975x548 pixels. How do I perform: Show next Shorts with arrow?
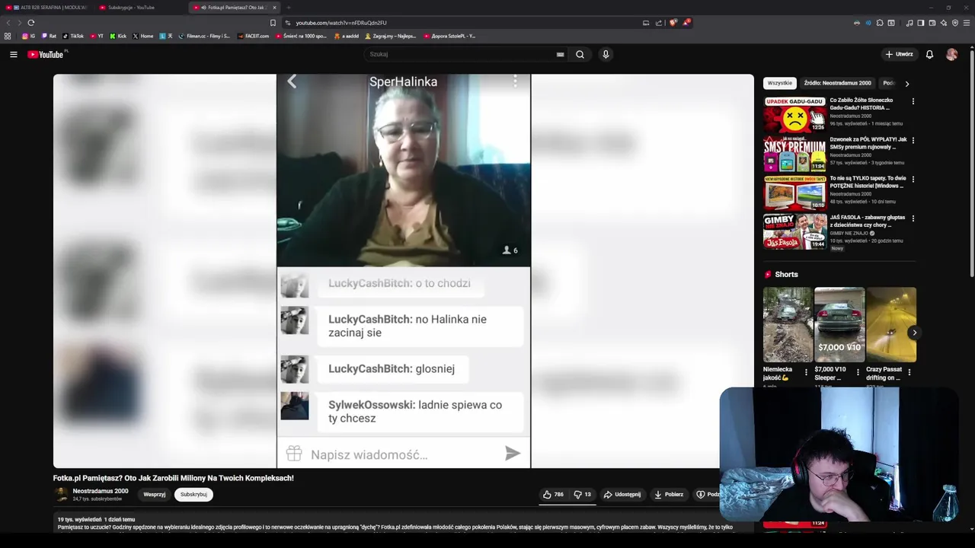click(x=914, y=333)
